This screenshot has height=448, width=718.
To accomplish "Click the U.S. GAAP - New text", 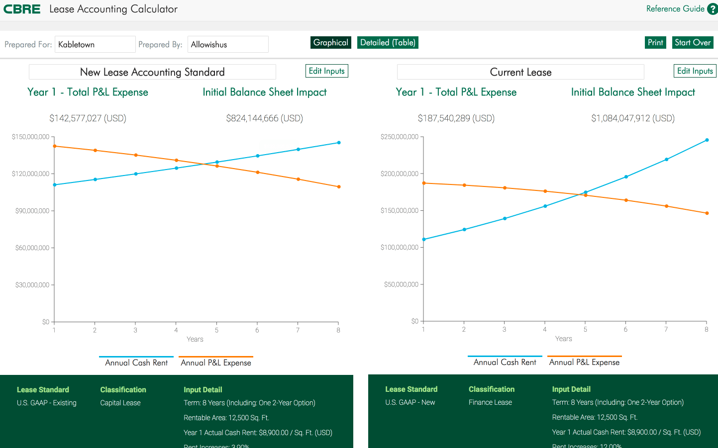I will (x=410, y=402).
